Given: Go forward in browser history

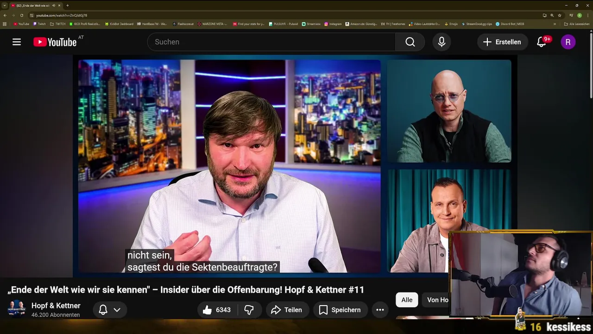Looking at the screenshot, I should 13,15.
